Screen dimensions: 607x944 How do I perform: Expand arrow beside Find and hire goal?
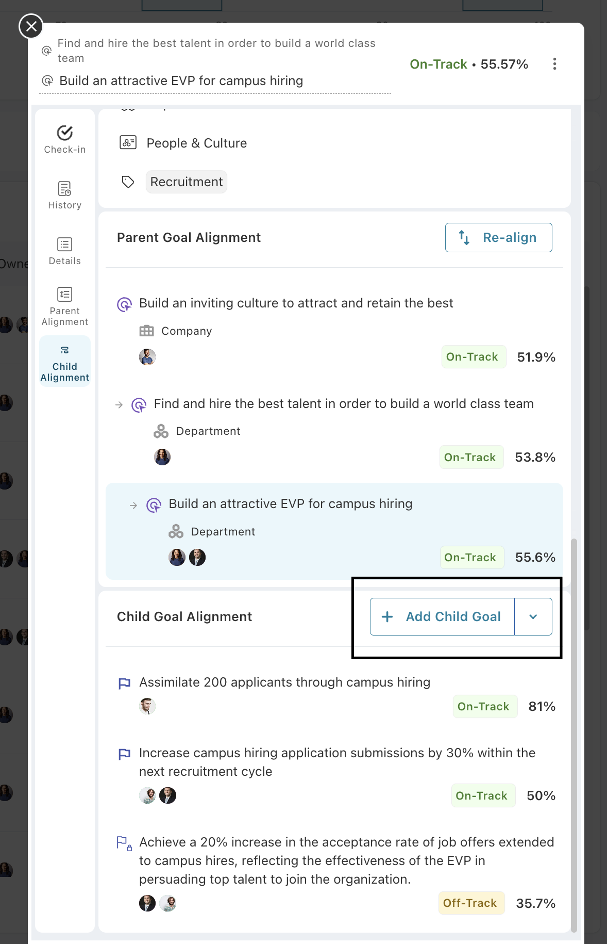[x=119, y=405]
